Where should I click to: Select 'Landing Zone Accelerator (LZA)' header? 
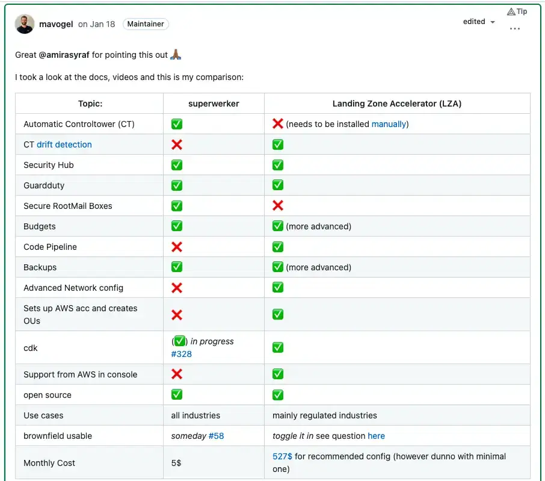pyautogui.click(x=397, y=104)
